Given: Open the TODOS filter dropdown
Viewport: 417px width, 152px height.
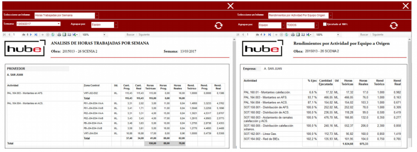Looking at the screenshot, I should coord(316,25).
